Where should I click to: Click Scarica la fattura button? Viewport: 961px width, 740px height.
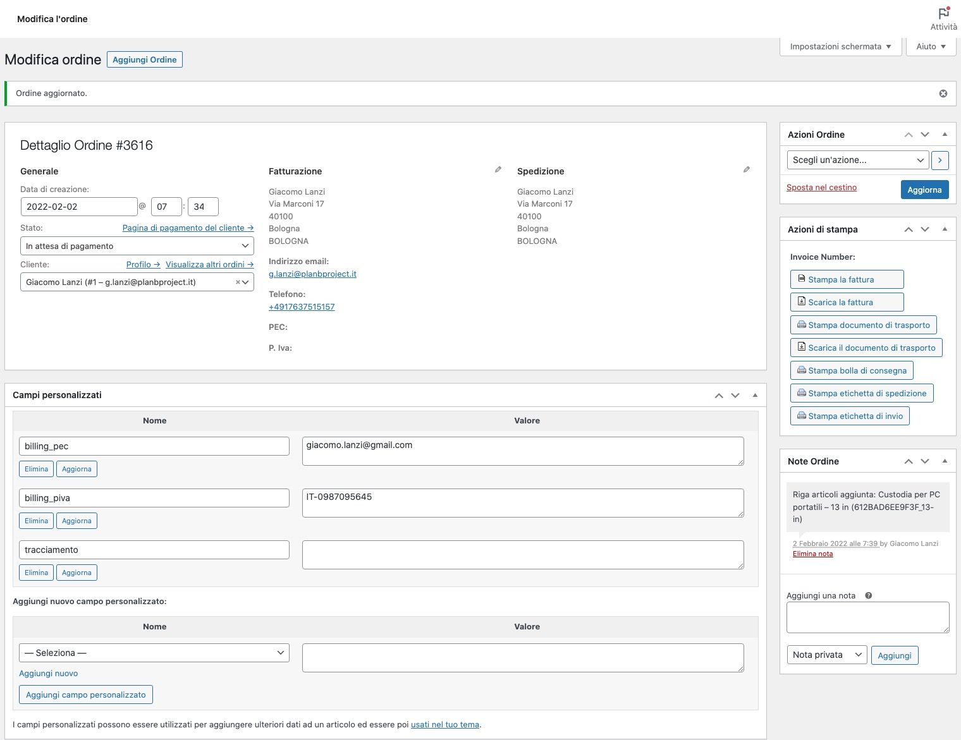point(847,302)
